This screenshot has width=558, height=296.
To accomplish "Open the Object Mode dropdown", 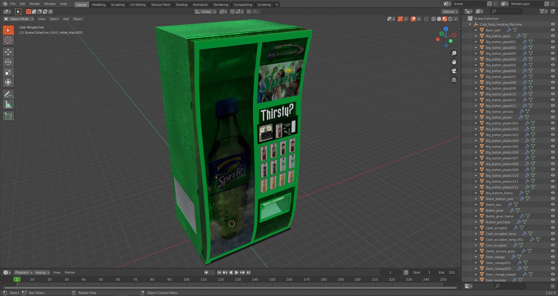I will pyautogui.click(x=19, y=19).
